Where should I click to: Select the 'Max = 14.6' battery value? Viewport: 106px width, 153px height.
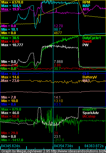pos(10,77)
